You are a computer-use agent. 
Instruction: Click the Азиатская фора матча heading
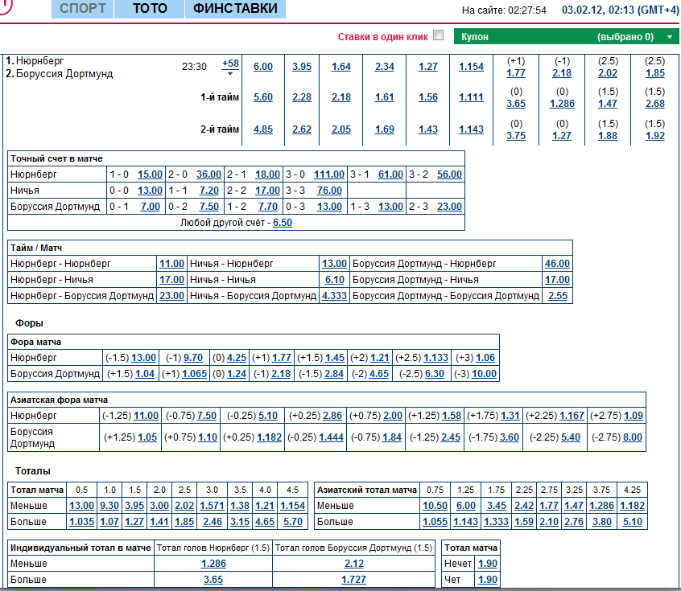[59, 400]
